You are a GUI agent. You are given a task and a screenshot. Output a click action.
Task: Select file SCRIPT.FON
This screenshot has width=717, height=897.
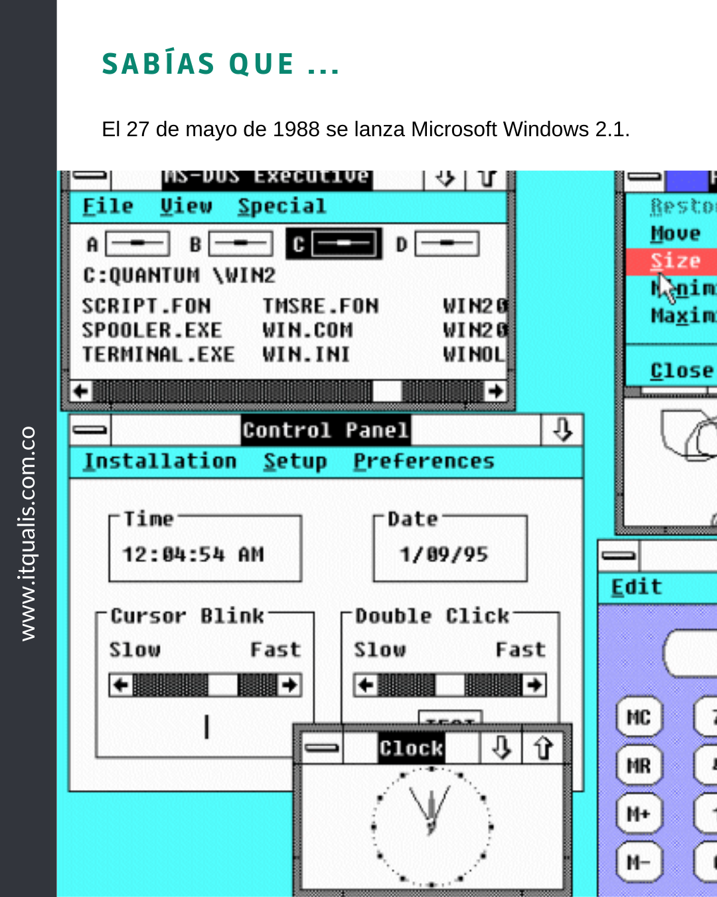[147, 306]
